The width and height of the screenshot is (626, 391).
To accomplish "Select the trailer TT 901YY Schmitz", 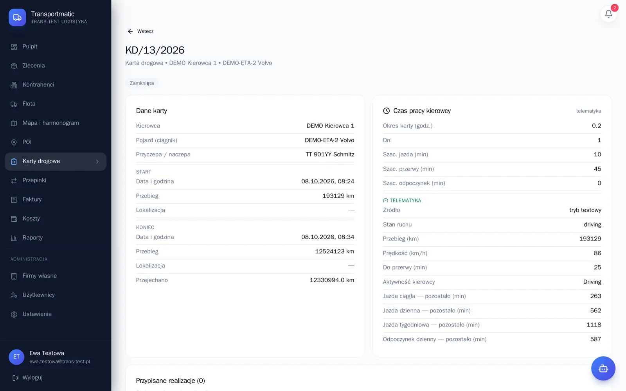I will (330, 154).
